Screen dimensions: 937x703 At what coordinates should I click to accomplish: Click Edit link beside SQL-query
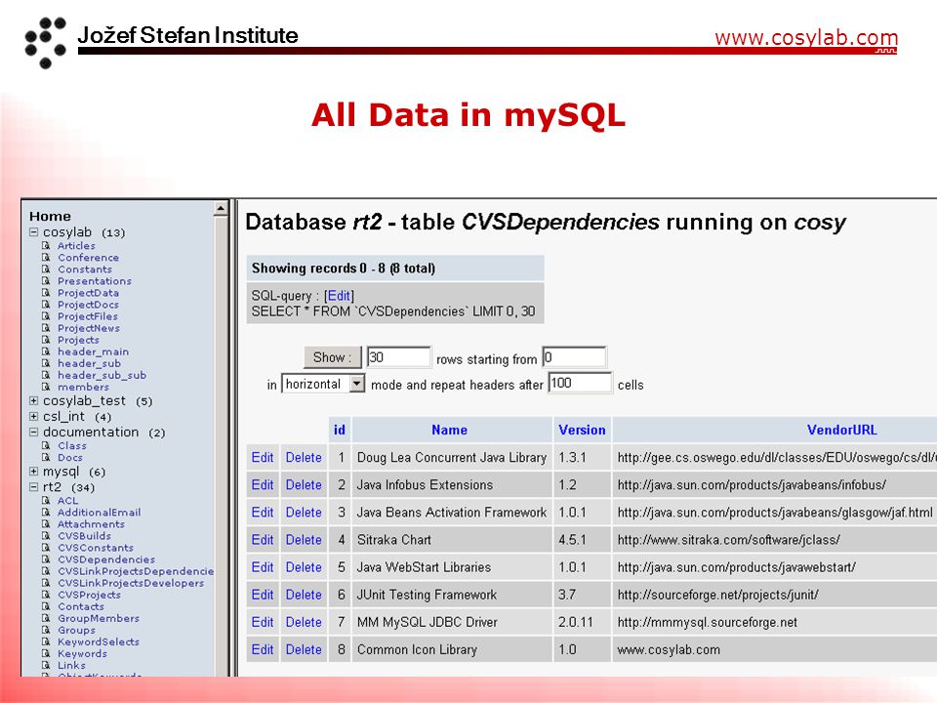[x=339, y=296]
